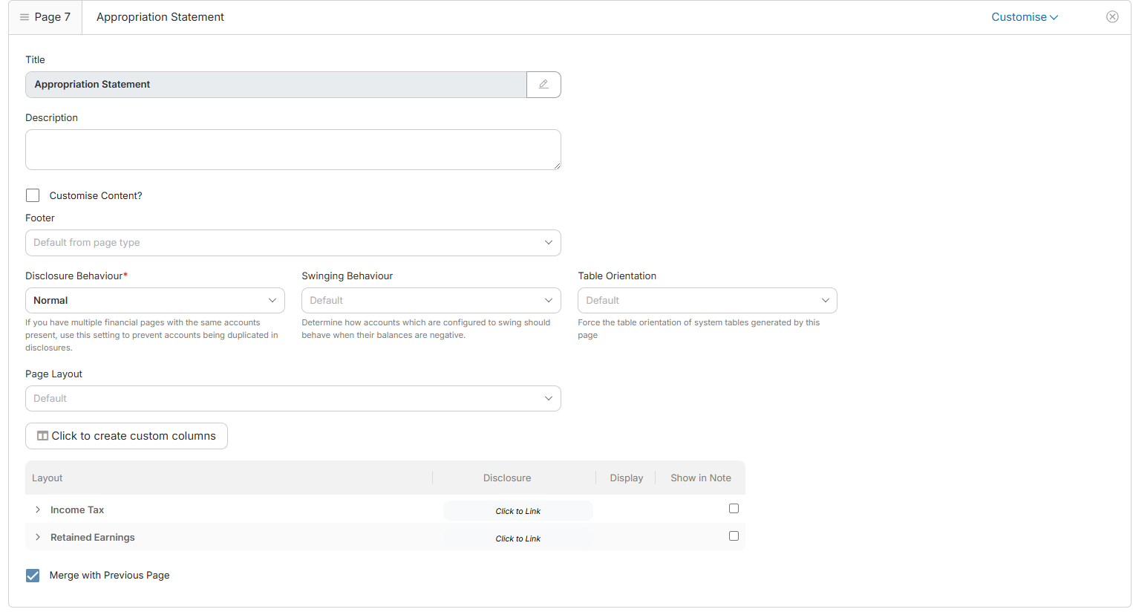
Task: Open the Table Orientation dropdown
Action: point(707,301)
